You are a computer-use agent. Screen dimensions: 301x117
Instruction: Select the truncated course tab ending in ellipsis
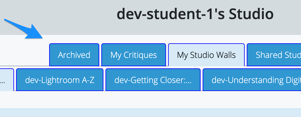(7, 80)
